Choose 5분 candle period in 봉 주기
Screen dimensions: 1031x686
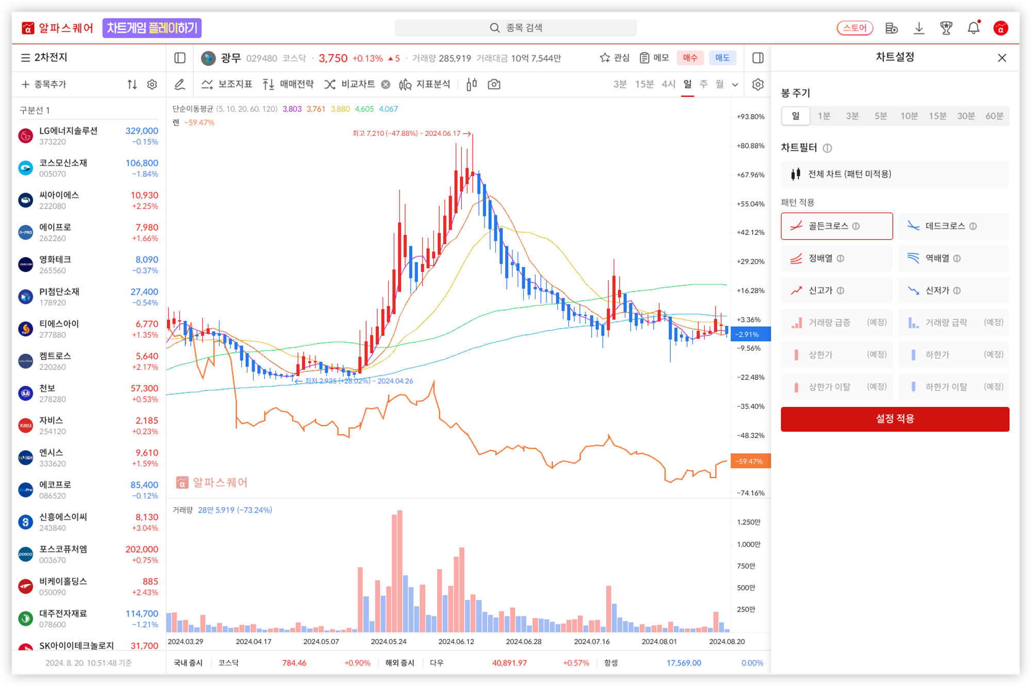point(880,116)
